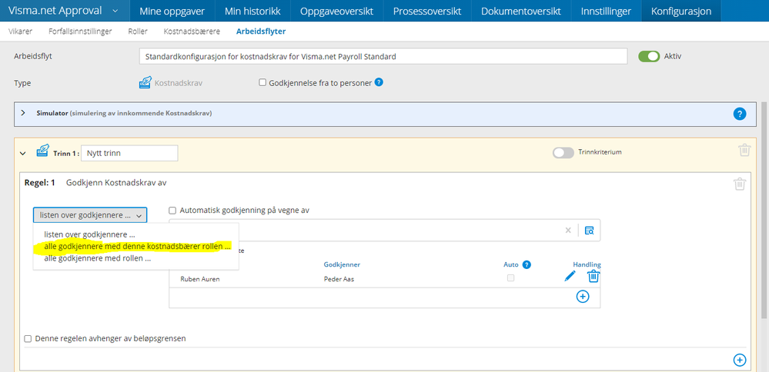Click the 'Peder Aas' cell
The height and width of the screenshot is (372, 769).
point(339,278)
